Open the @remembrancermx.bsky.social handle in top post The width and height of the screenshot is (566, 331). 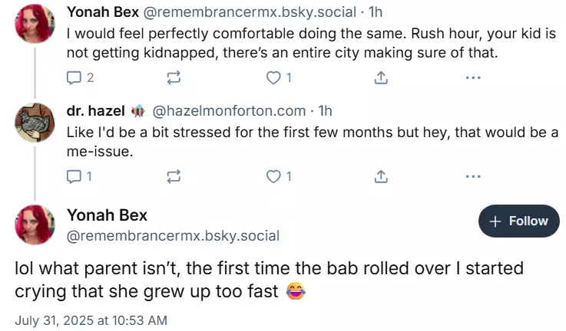coord(250,12)
